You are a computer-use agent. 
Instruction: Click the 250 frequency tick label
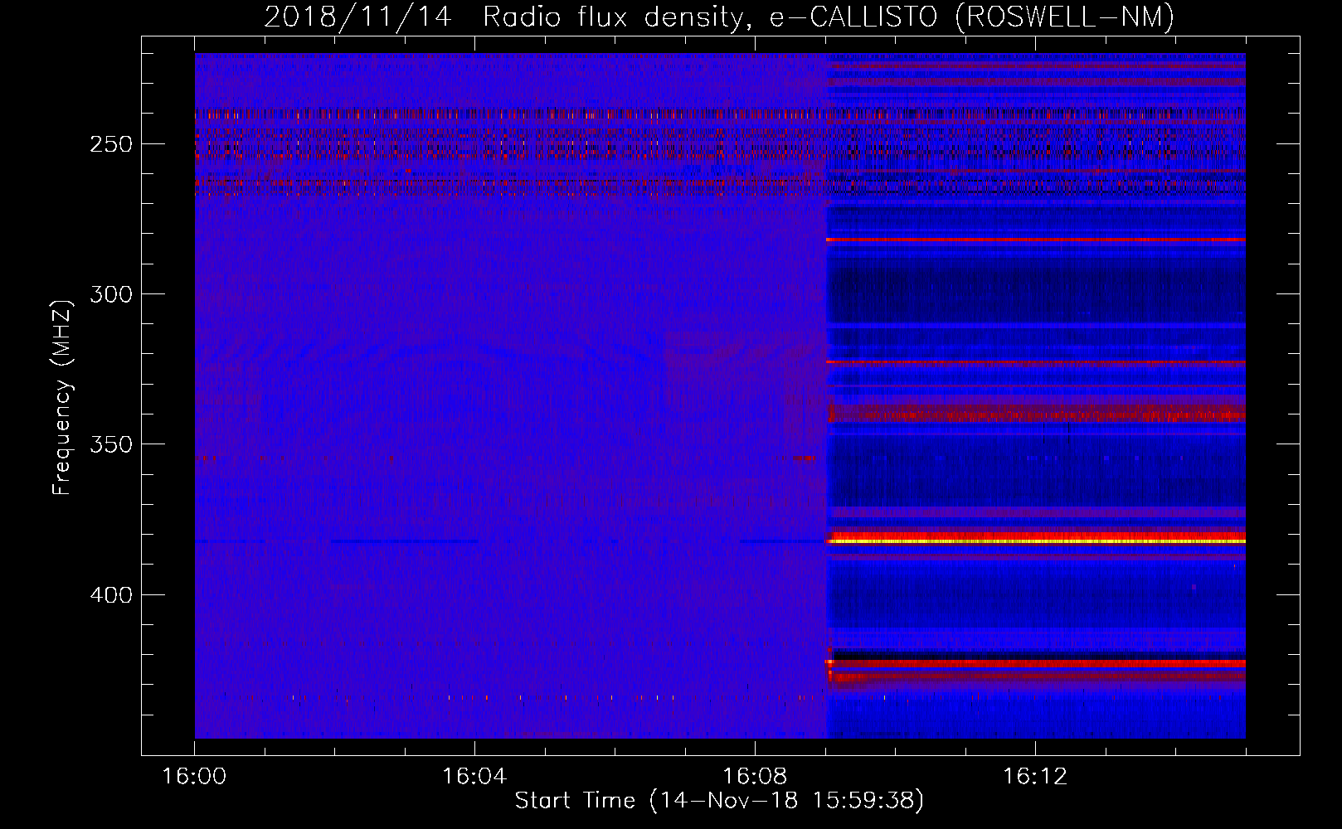(111, 144)
